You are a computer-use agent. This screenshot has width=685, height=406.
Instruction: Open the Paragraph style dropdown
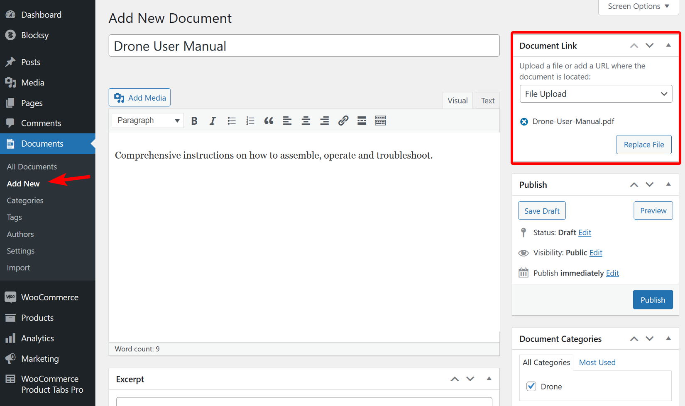[x=147, y=120]
